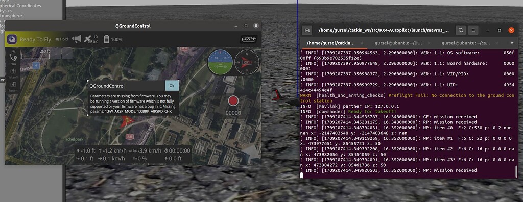Click the Takeoff tool button
The width and height of the screenshot is (523, 202).
point(13,73)
